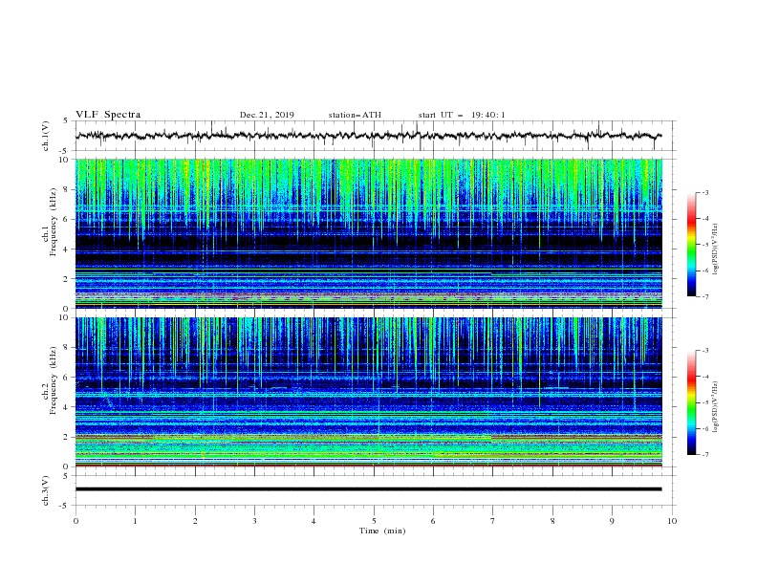Click the ch.1 spectrogram panel
The width and height of the screenshot is (757, 585).
[x=369, y=233]
